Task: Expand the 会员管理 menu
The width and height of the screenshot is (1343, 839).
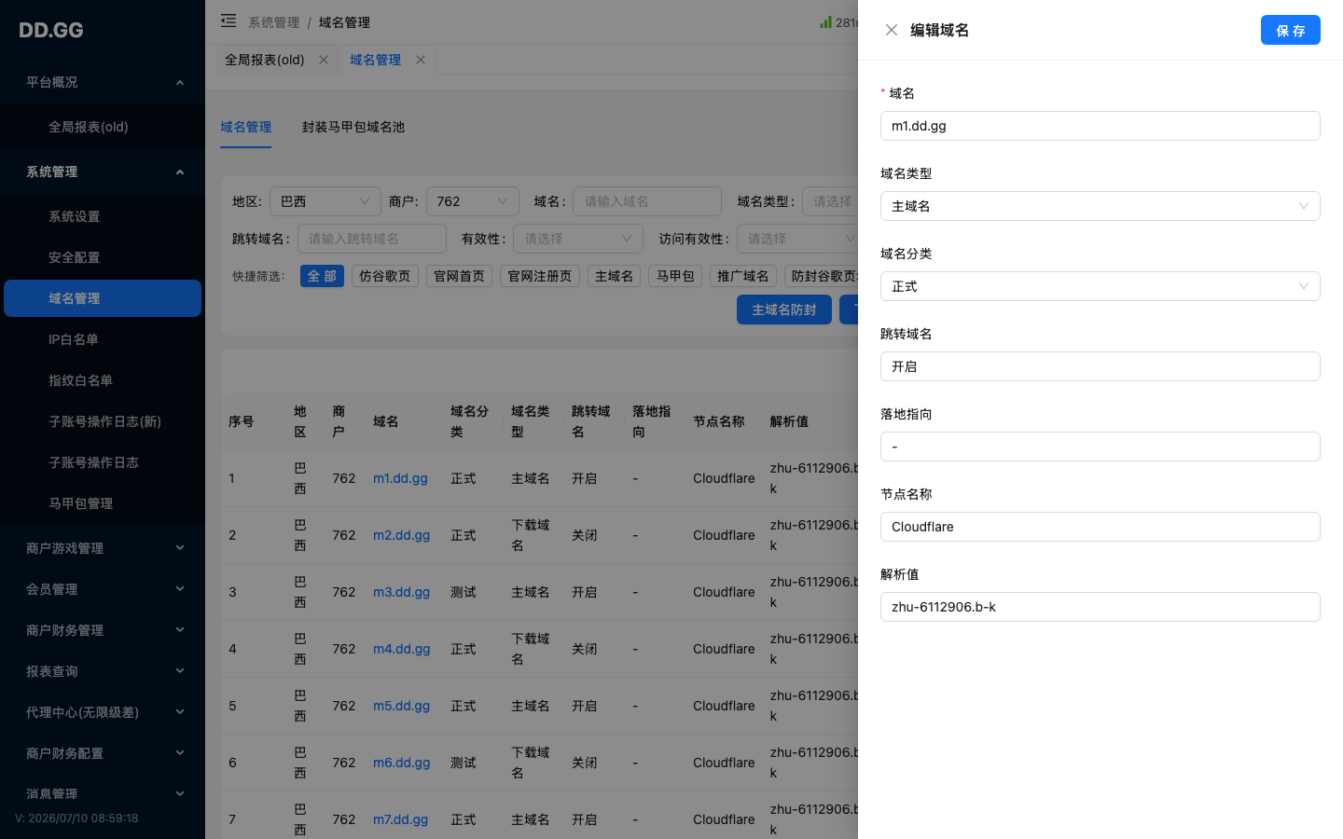Action: pyautogui.click(x=103, y=589)
